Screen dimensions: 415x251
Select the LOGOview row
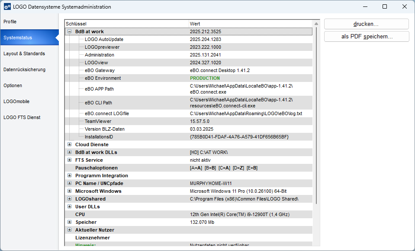[188, 63]
